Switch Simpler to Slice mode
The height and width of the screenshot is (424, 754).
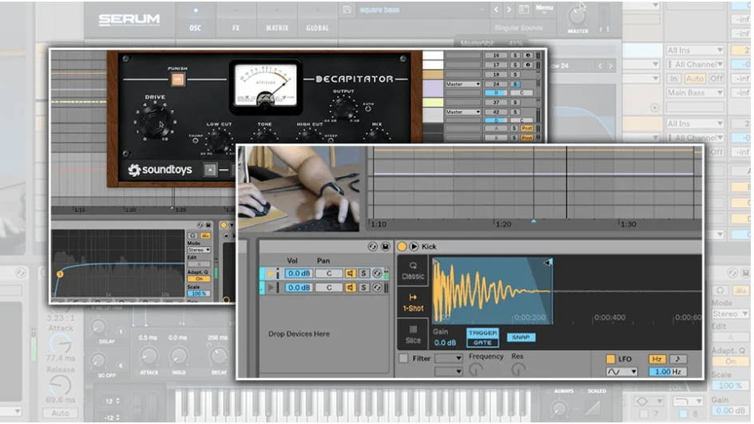413,334
